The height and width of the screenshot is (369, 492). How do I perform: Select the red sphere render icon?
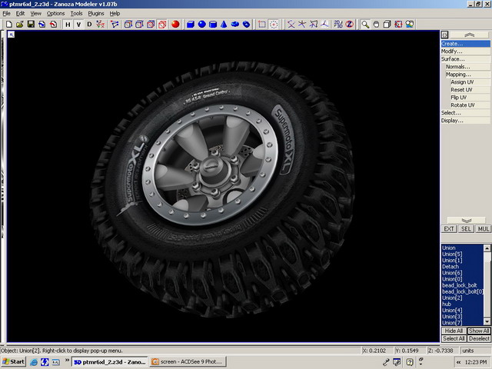[x=175, y=24]
